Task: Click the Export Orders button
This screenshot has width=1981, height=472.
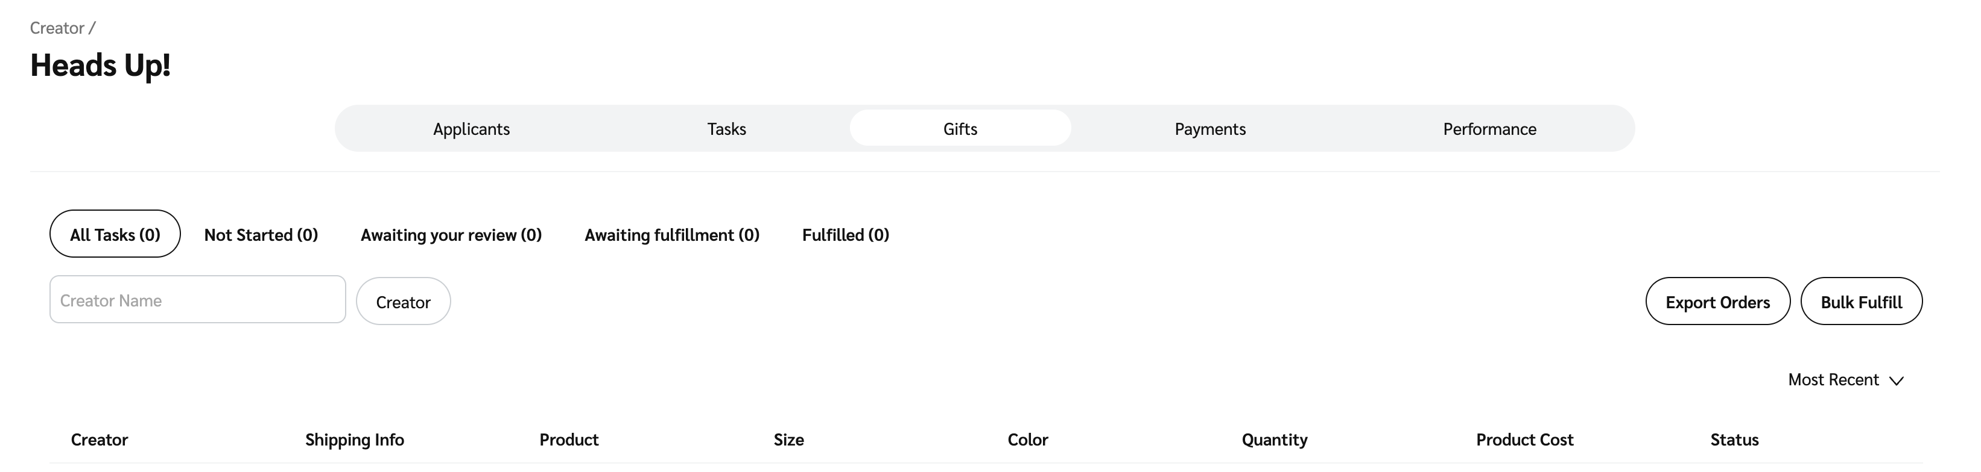Action: [1717, 302]
